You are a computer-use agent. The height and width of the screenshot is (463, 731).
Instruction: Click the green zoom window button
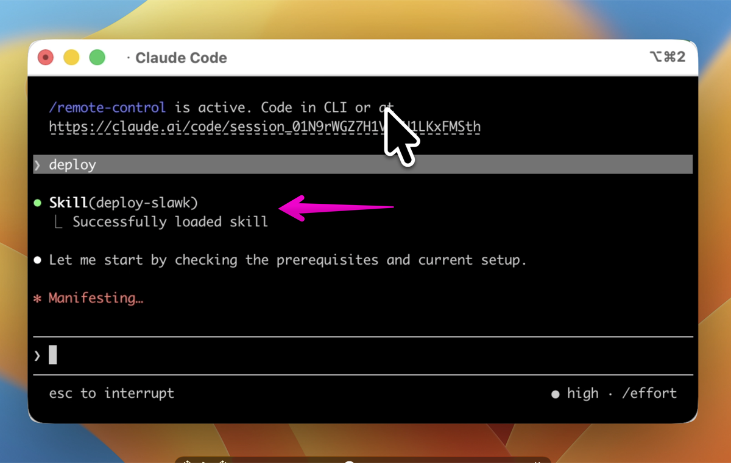click(97, 58)
